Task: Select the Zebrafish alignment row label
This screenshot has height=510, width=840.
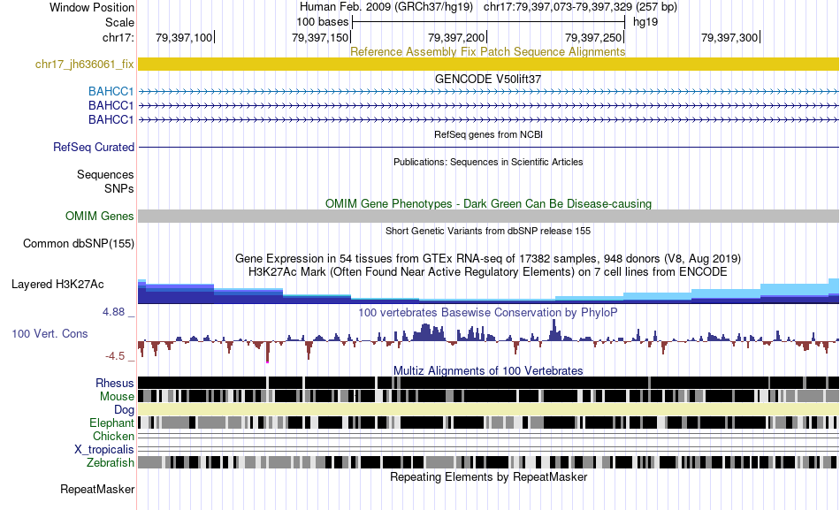Action: point(111,462)
